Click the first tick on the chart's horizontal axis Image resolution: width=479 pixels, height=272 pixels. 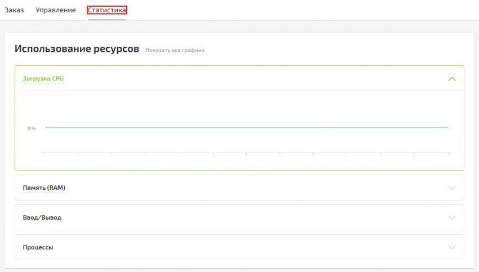tap(45, 154)
